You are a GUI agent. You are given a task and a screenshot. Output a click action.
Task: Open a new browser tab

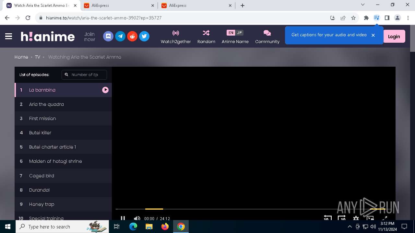tap(243, 6)
